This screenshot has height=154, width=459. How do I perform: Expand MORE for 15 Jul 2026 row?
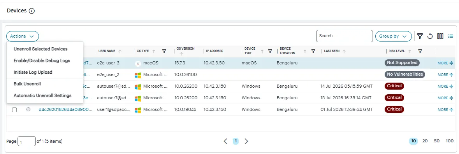[445, 98]
